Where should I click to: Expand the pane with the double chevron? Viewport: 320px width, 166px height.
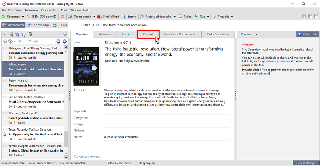pyautogui.click(x=5, y=34)
